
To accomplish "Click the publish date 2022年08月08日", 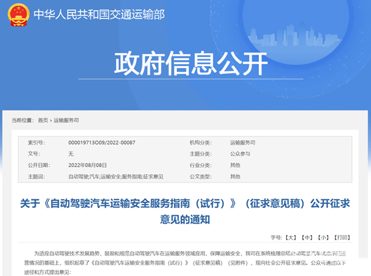I will [x=87, y=166].
